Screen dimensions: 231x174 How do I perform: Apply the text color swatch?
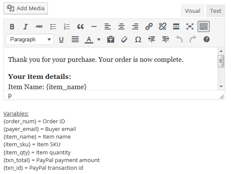click(89, 39)
